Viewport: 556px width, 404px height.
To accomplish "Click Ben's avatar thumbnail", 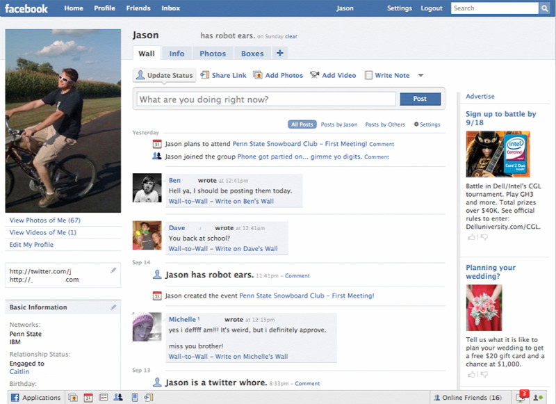I will [x=147, y=188].
